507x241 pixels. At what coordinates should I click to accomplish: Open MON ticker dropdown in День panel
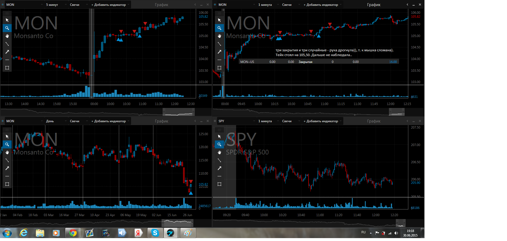tap(24, 121)
